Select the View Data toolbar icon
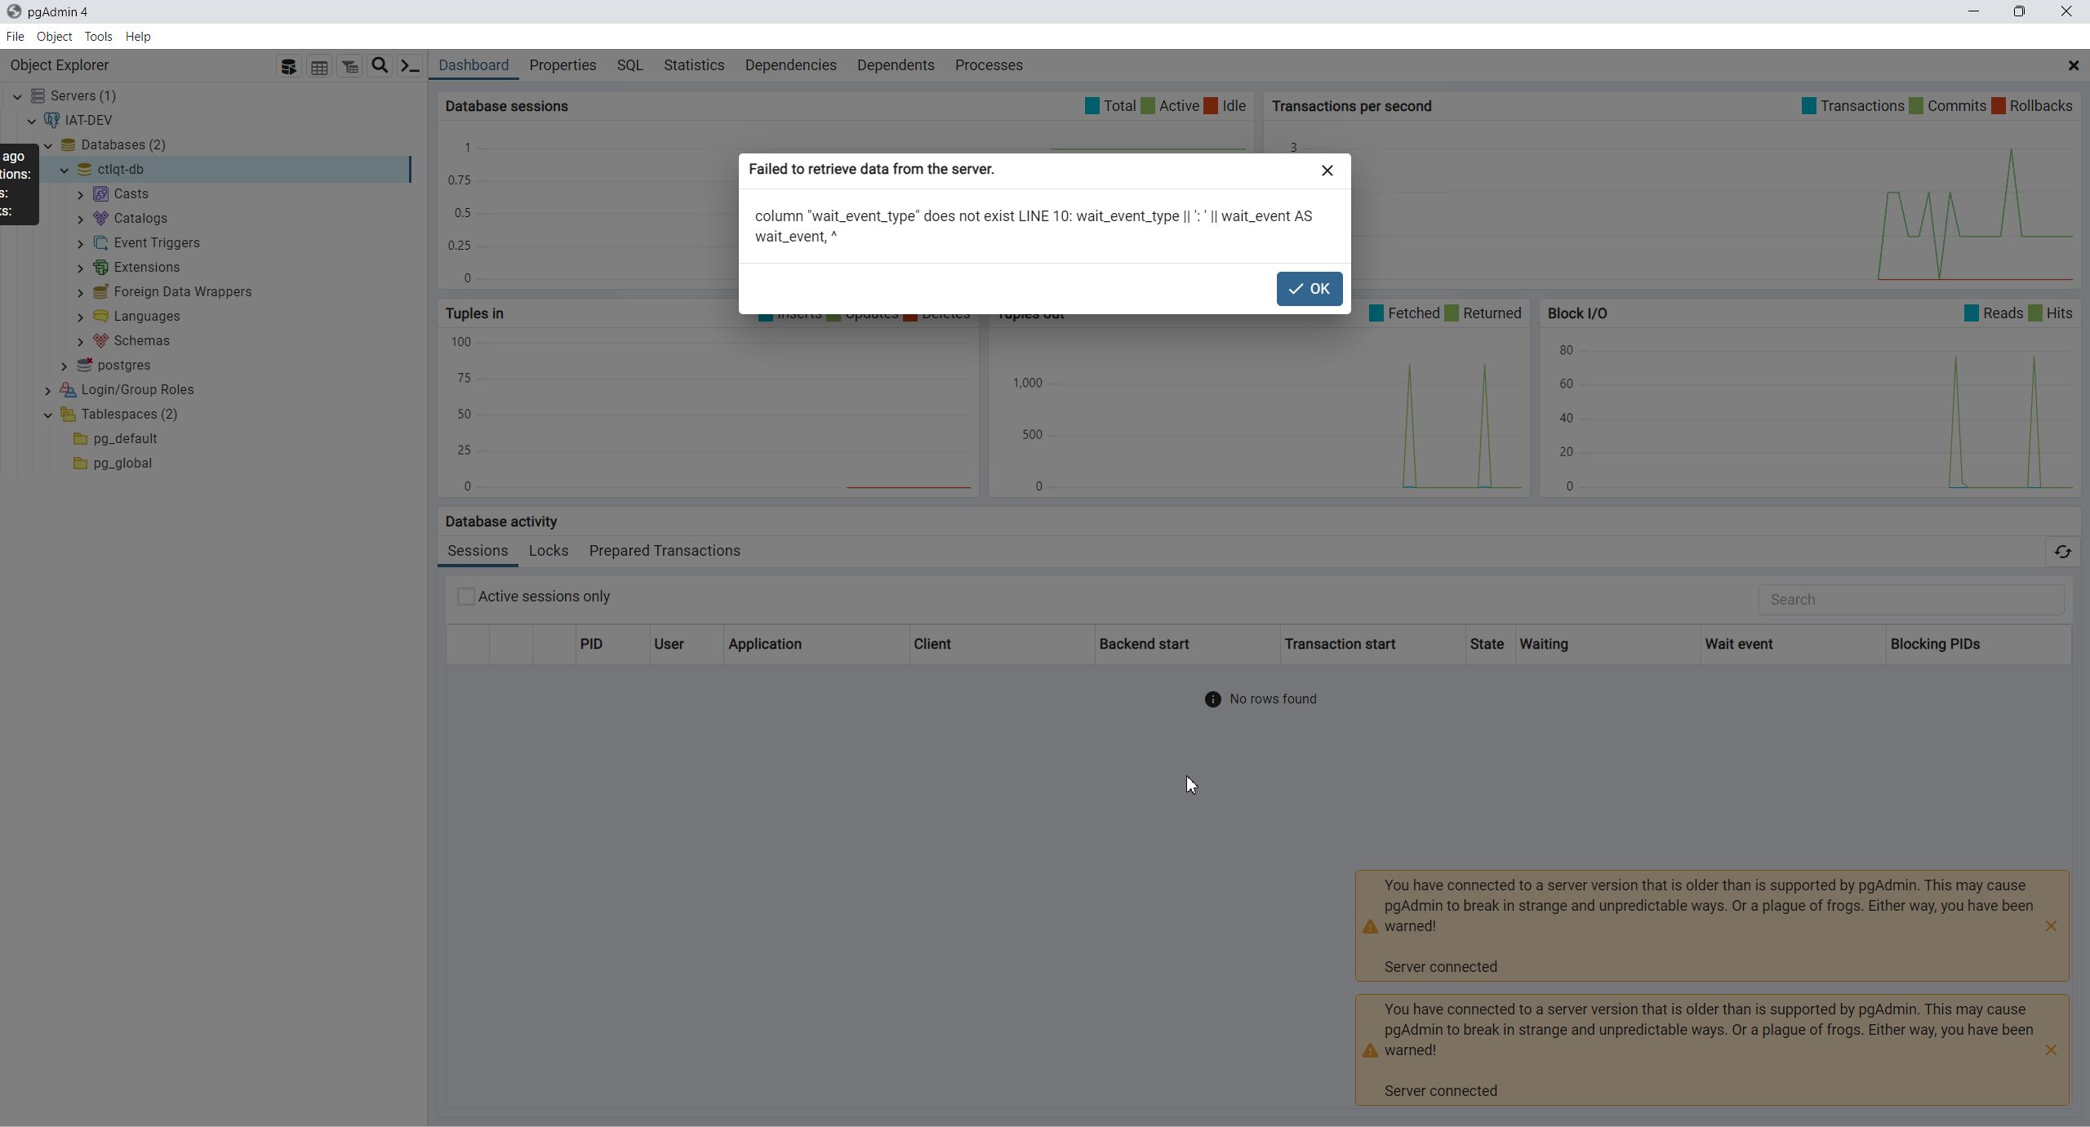The image size is (2090, 1127). 319,66
